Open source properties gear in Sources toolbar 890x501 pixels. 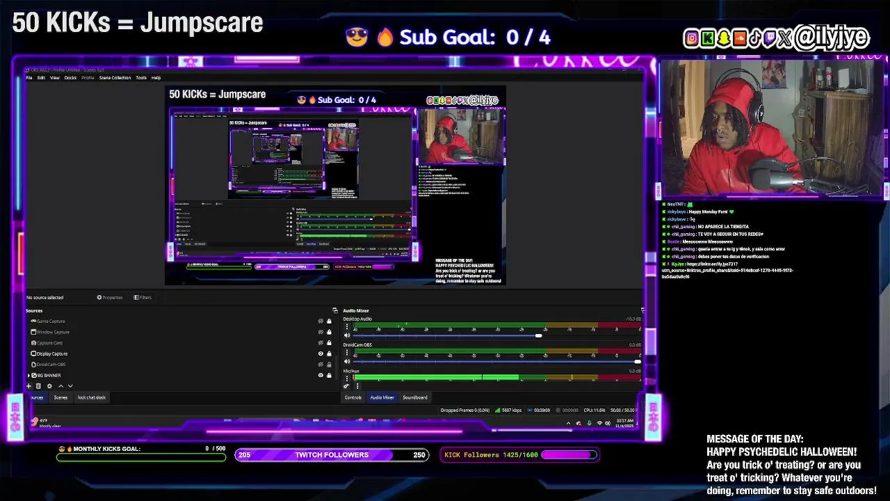[x=49, y=386]
